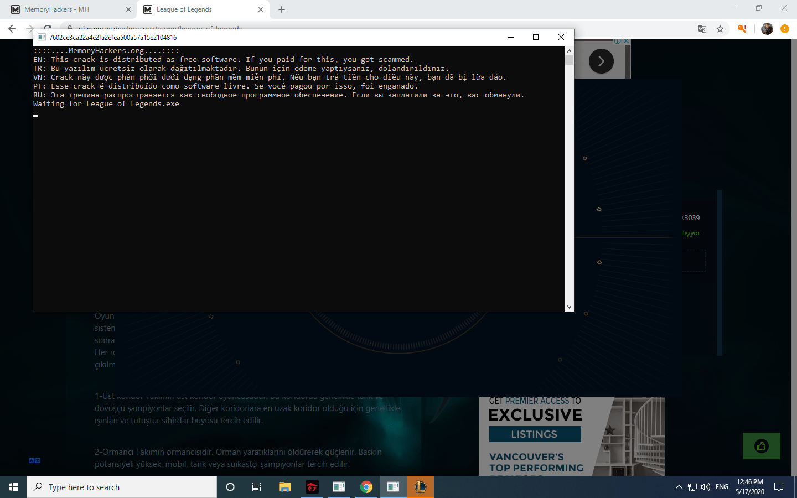Open Task View on the taskbar
Image resolution: width=797 pixels, height=498 pixels.
[257, 487]
